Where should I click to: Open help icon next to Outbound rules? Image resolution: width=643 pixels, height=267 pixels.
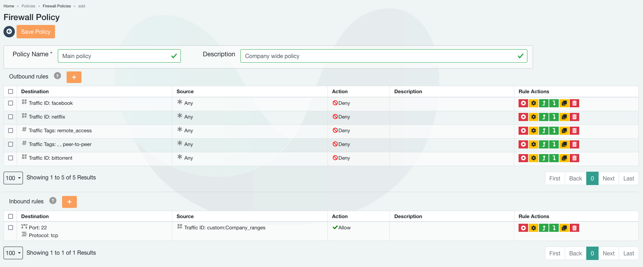click(57, 76)
